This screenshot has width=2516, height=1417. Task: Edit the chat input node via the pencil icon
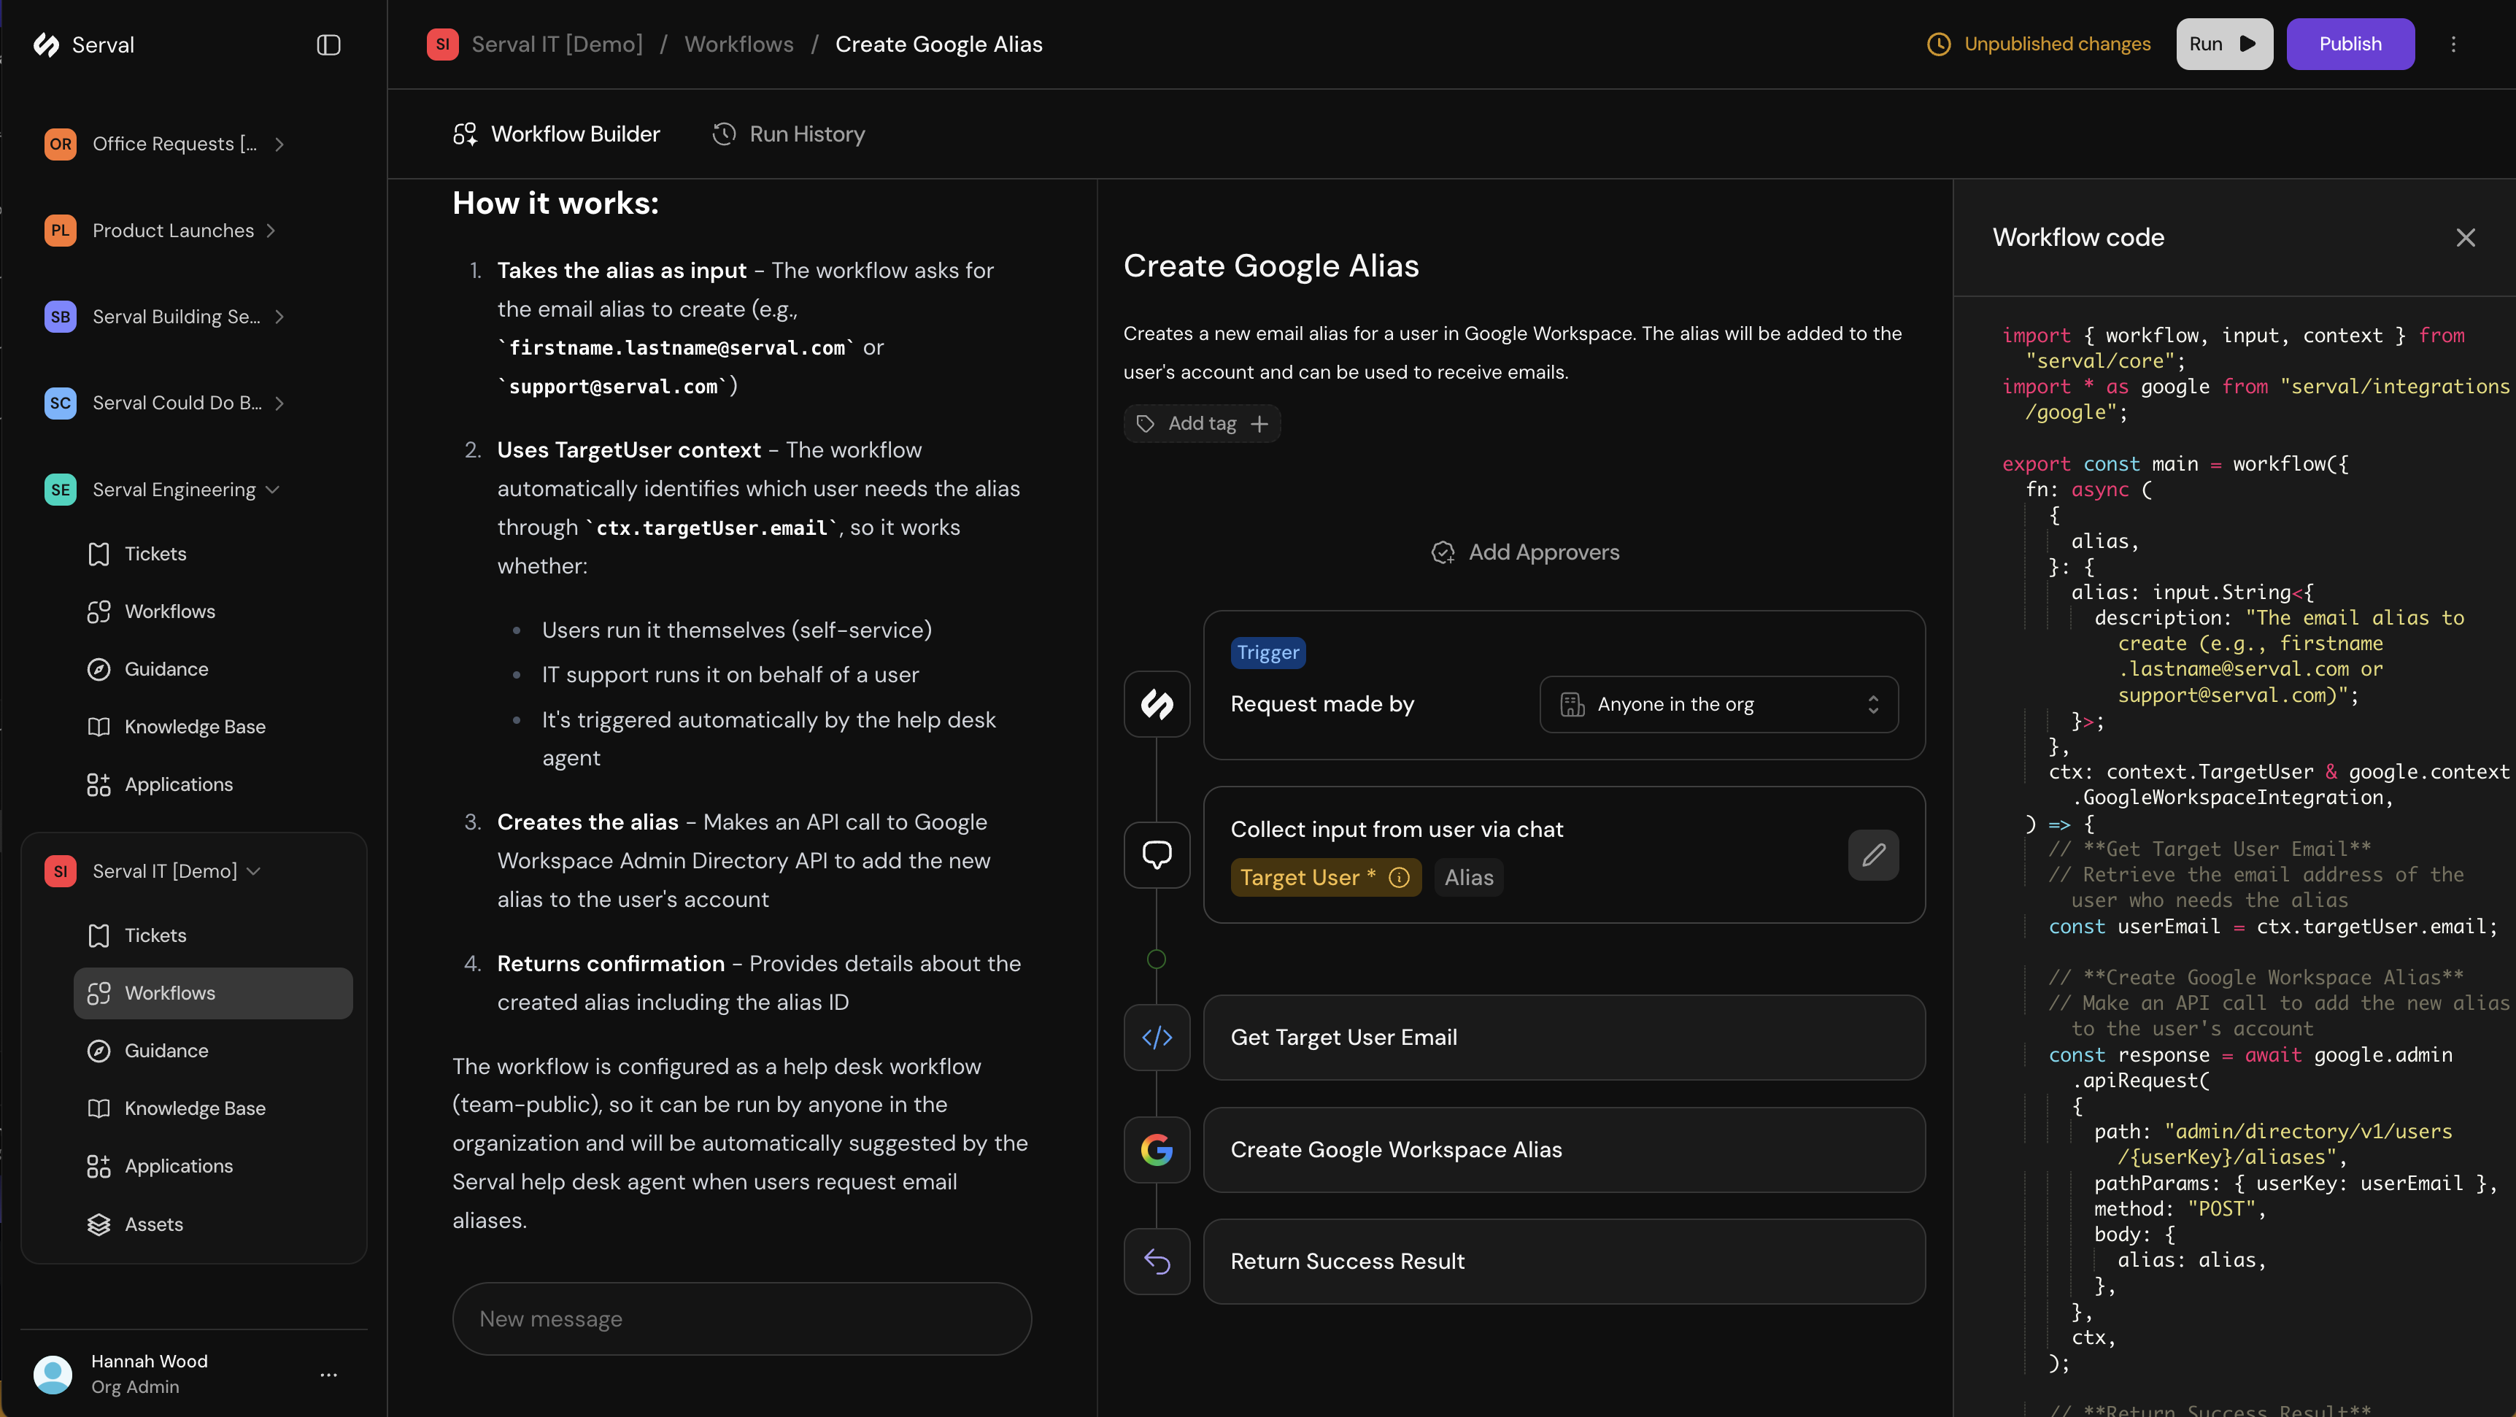click(1873, 854)
